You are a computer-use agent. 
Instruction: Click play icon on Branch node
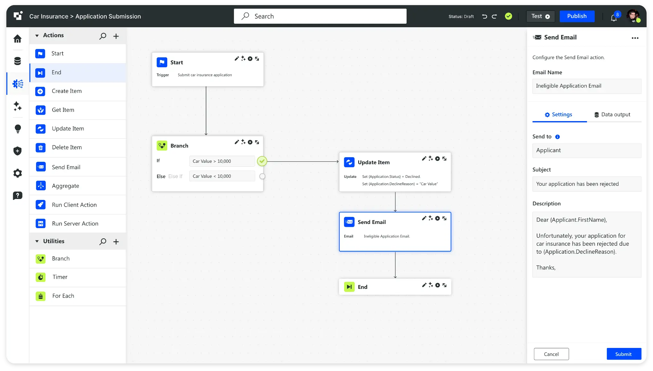pyautogui.click(x=250, y=142)
